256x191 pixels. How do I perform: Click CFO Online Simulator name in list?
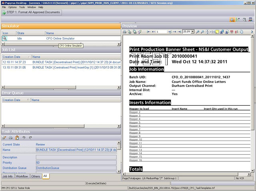(x=60, y=38)
